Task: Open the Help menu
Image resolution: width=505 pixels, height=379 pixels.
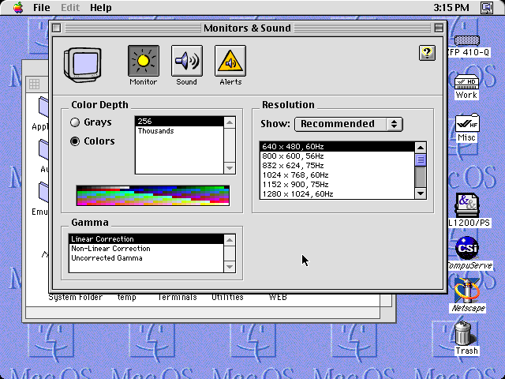Action: pos(101,7)
